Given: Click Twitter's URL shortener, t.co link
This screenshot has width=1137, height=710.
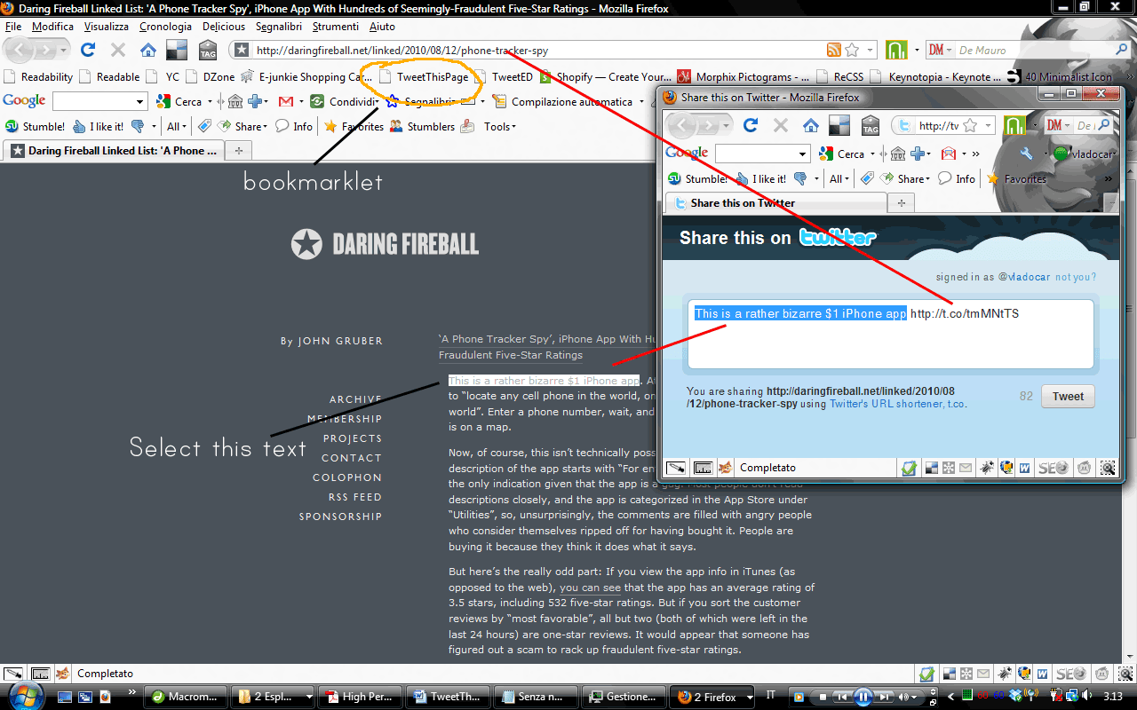Looking at the screenshot, I should pos(898,404).
